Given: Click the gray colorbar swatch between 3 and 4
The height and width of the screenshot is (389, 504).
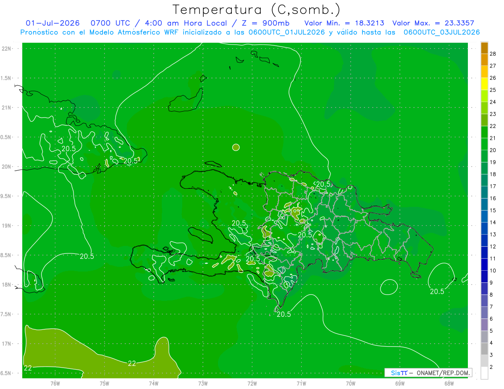Looking at the screenshot, I should 484,349.
